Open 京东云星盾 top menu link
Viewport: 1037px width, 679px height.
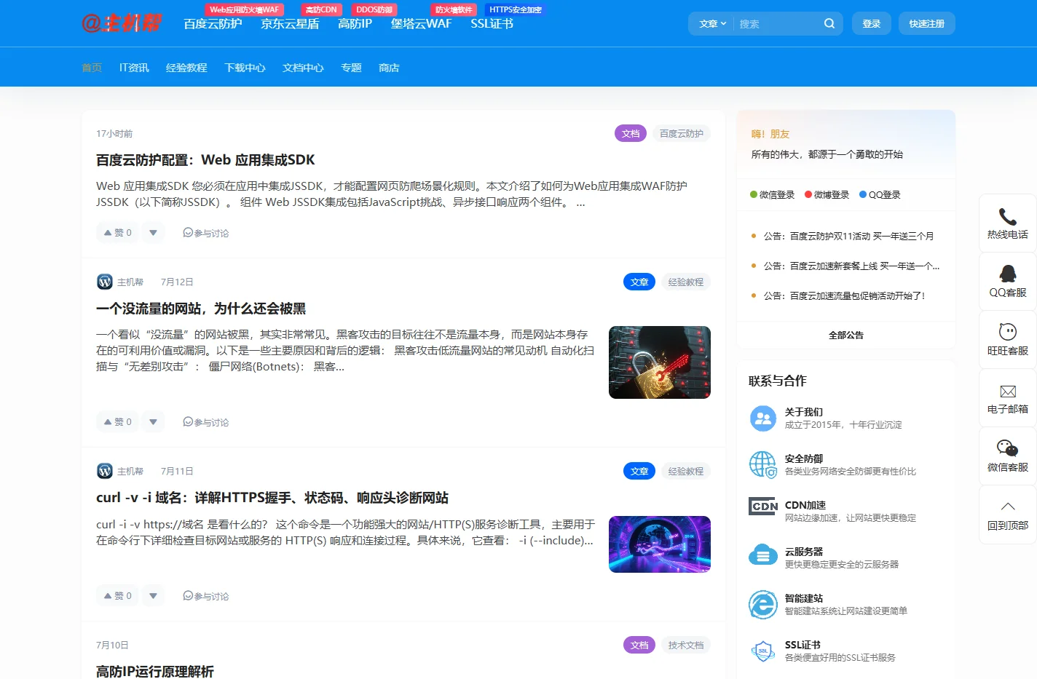pyautogui.click(x=290, y=24)
